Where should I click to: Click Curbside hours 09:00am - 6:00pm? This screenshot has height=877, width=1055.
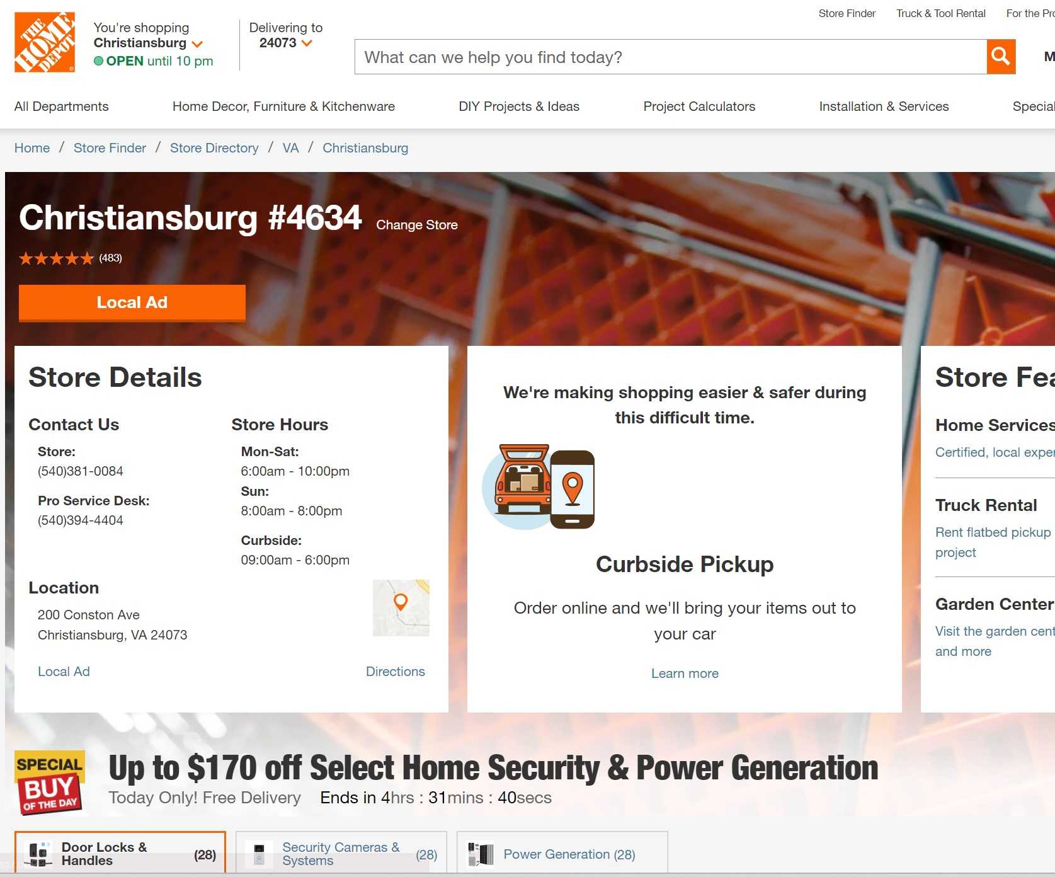(295, 560)
